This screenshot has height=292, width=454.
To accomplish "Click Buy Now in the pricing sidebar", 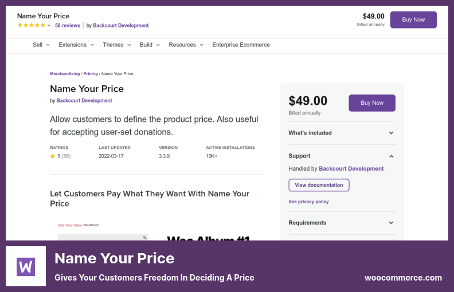I will [x=372, y=103].
